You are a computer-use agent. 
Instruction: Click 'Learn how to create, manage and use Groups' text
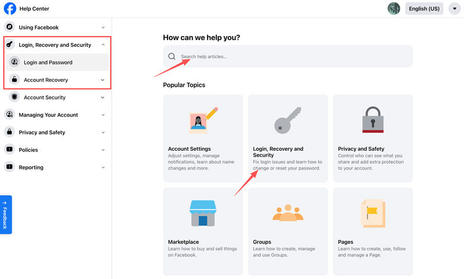tap(284, 252)
